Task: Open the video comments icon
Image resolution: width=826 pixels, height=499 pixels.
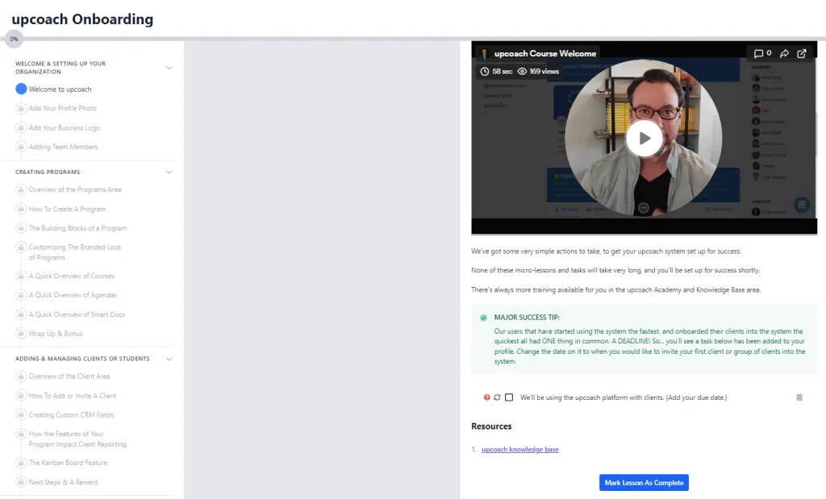Action: (759, 54)
